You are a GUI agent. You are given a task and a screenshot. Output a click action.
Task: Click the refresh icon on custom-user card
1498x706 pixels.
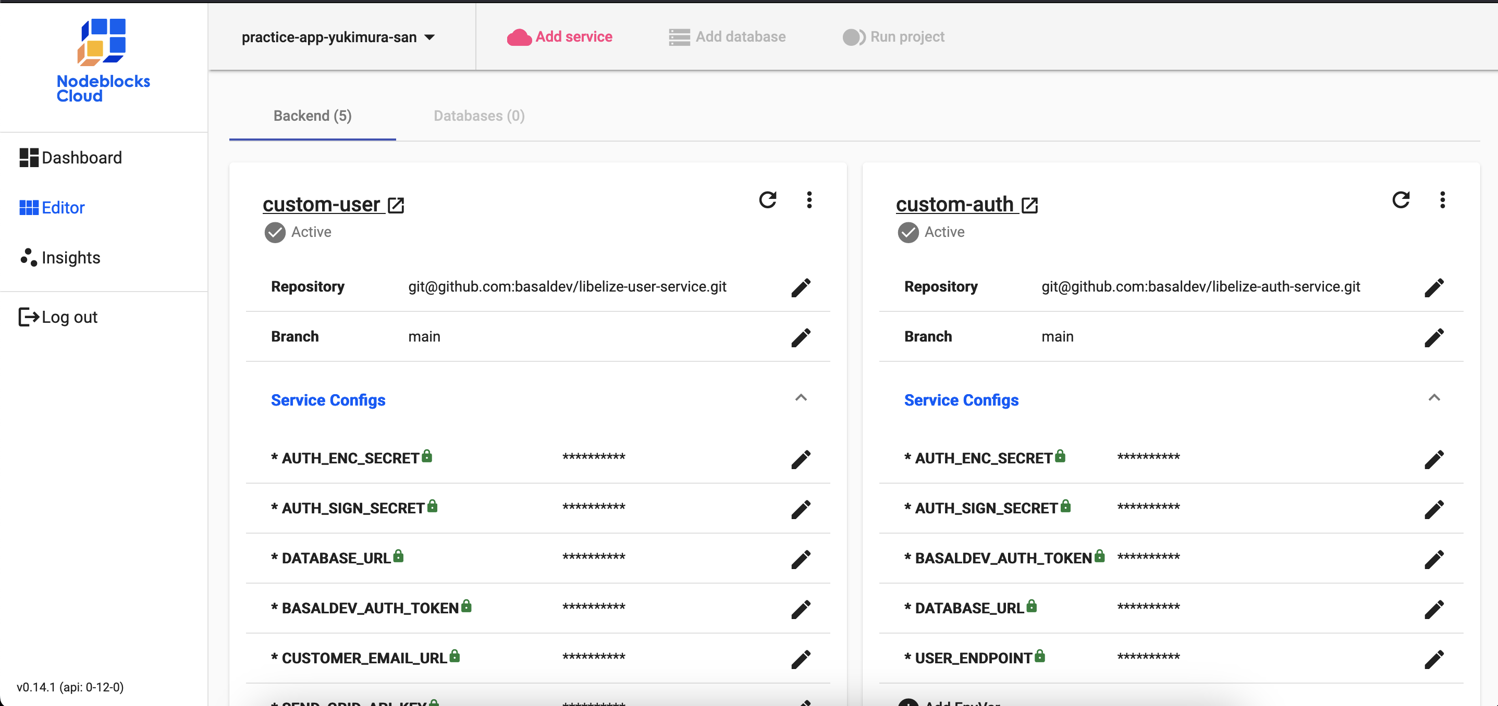[x=768, y=200]
